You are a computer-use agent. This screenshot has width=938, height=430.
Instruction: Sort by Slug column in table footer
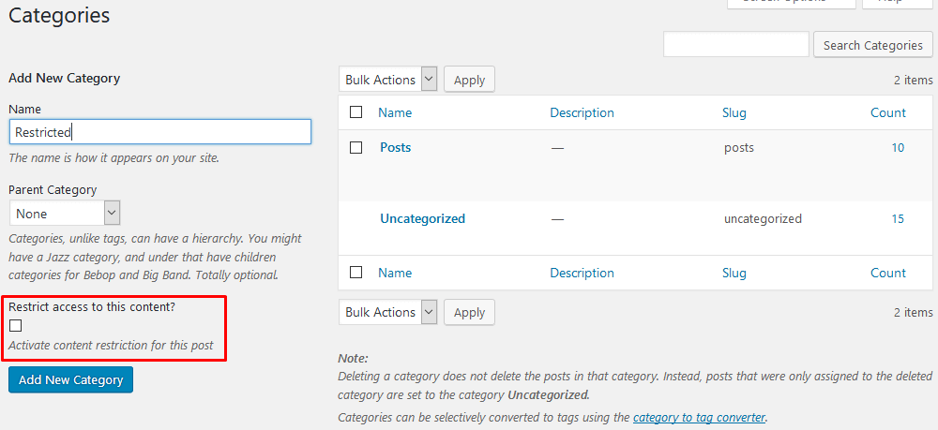tap(734, 273)
